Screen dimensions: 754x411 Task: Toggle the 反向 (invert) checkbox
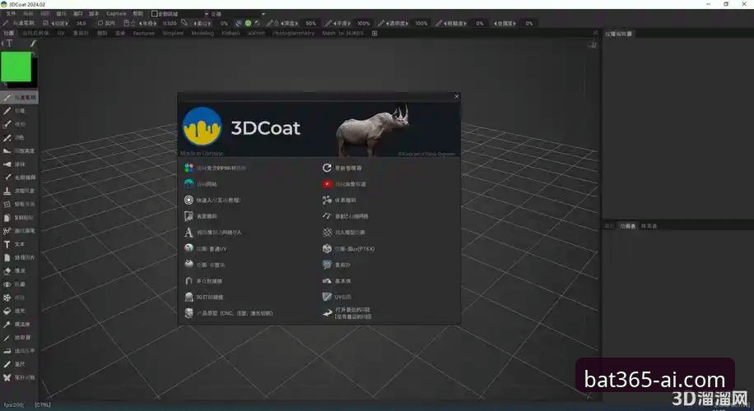click(x=100, y=23)
